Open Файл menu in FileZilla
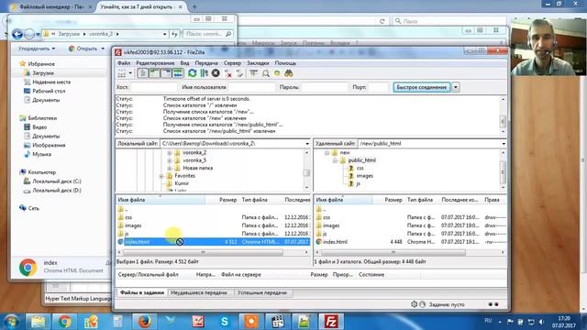The height and width of the screenshot is (330, 587). click(124, 63)
